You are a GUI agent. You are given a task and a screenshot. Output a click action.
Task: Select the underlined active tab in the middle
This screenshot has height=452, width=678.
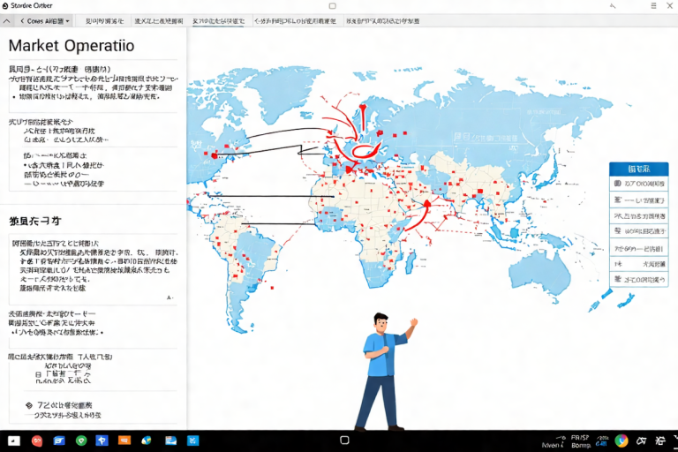[218, 21]
